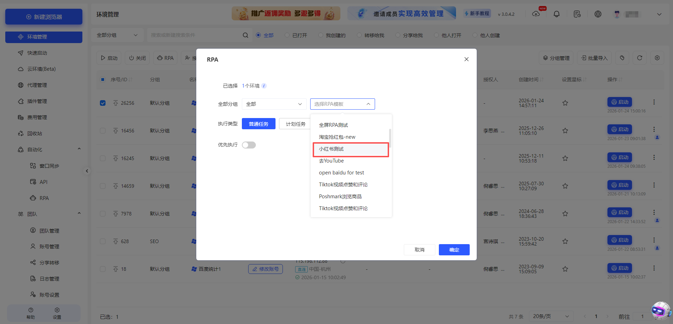This screenshot has width=673, height=324.
Task: Open the 20条/页 page size dropdown
Action: tap(551, 316)
